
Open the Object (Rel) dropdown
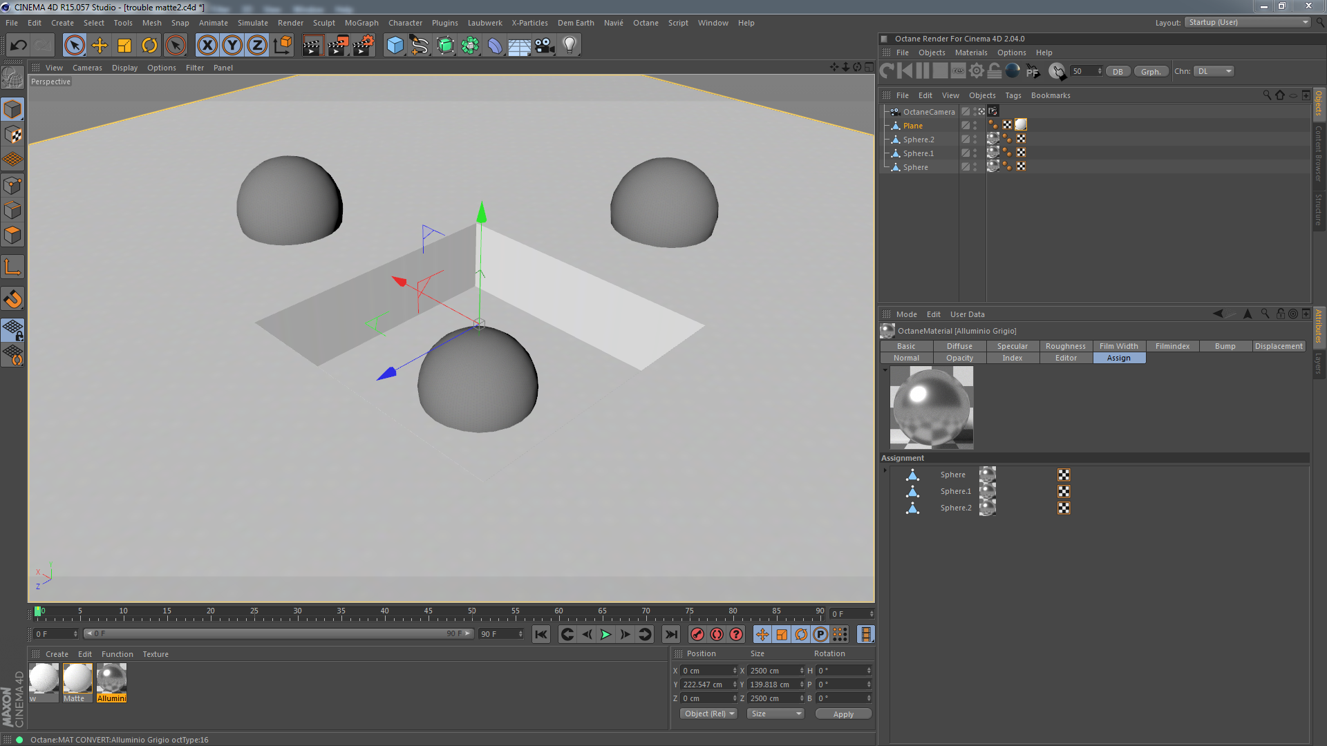click(708, 714)
